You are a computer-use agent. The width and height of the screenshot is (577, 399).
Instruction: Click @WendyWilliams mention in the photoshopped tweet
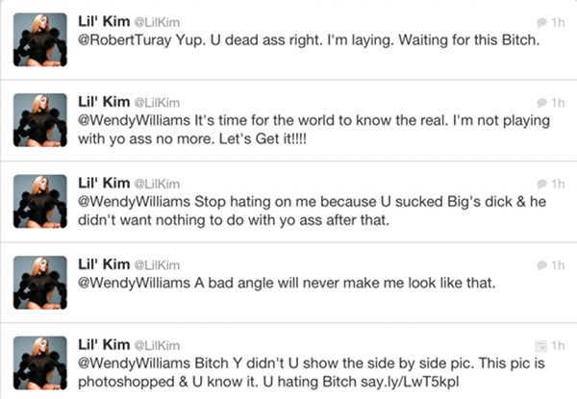(134, 363)
